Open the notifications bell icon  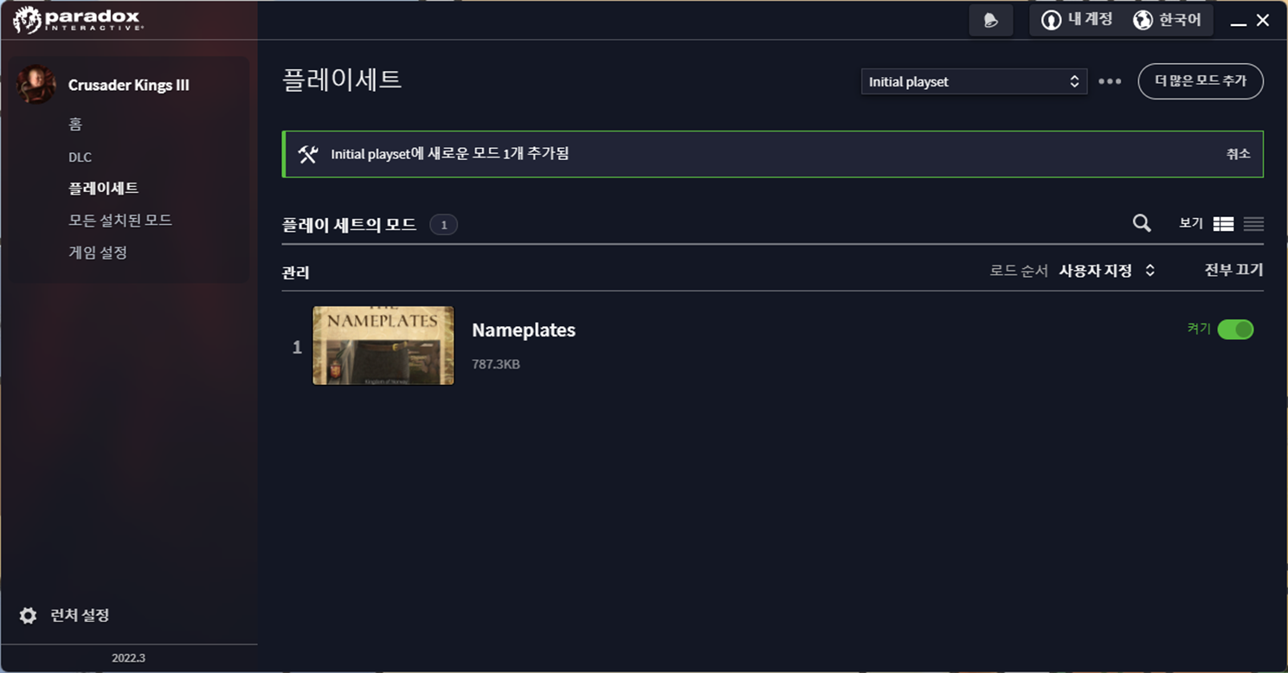(991, 20)
